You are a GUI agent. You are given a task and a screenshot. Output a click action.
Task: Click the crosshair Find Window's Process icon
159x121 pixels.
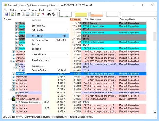(54, 14)
